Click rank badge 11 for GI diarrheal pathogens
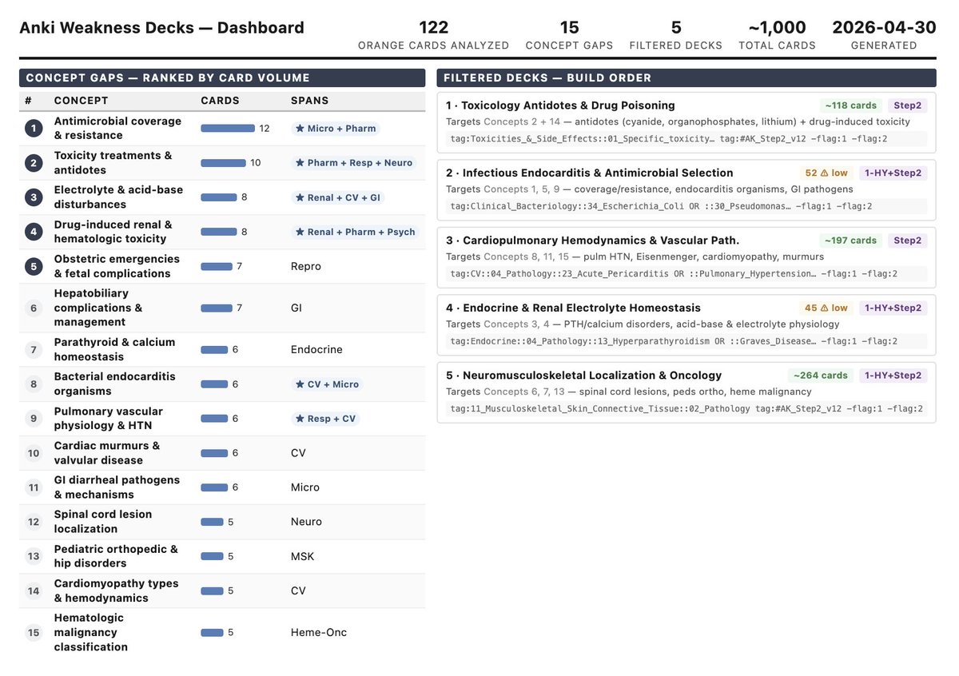The height and width of the screenshot is (676, 959). [x=34, y=487]
